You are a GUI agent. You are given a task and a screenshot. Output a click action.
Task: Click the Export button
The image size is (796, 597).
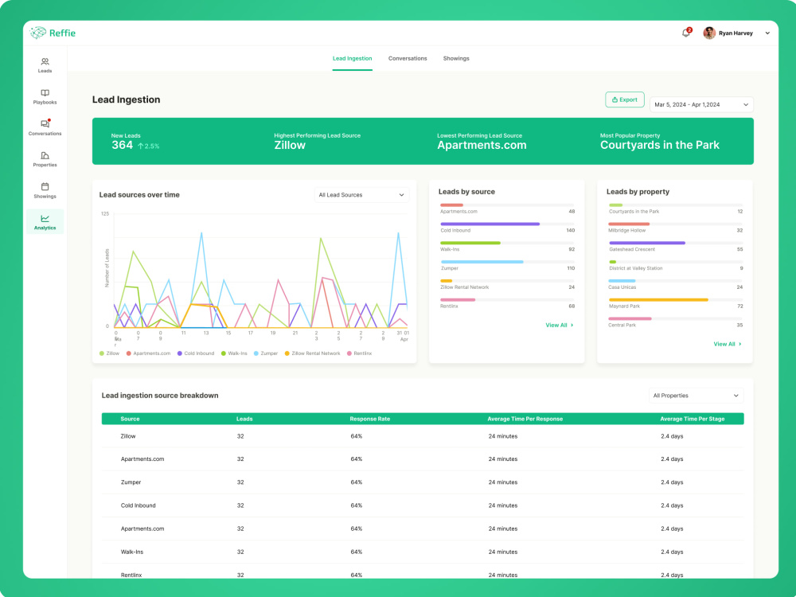[x=624, y=99]
